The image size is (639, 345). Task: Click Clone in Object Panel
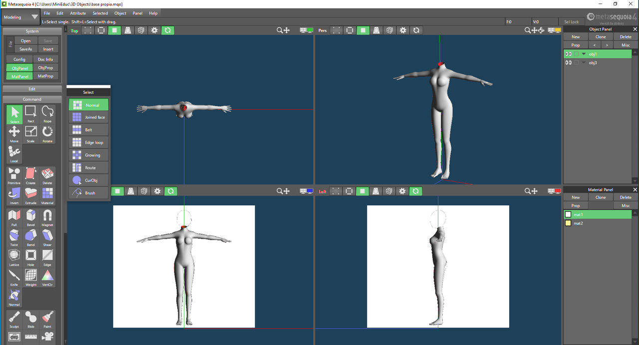[601, 37]
